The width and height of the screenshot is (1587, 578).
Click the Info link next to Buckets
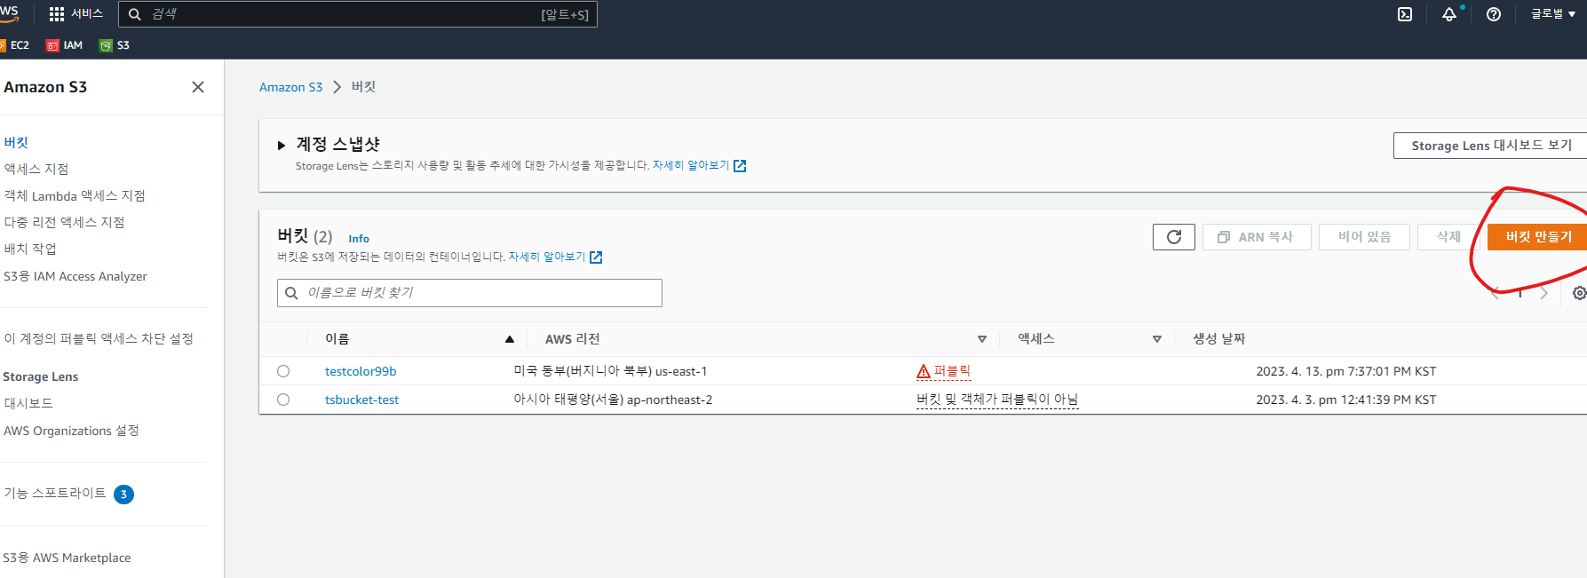click(359, 239)
